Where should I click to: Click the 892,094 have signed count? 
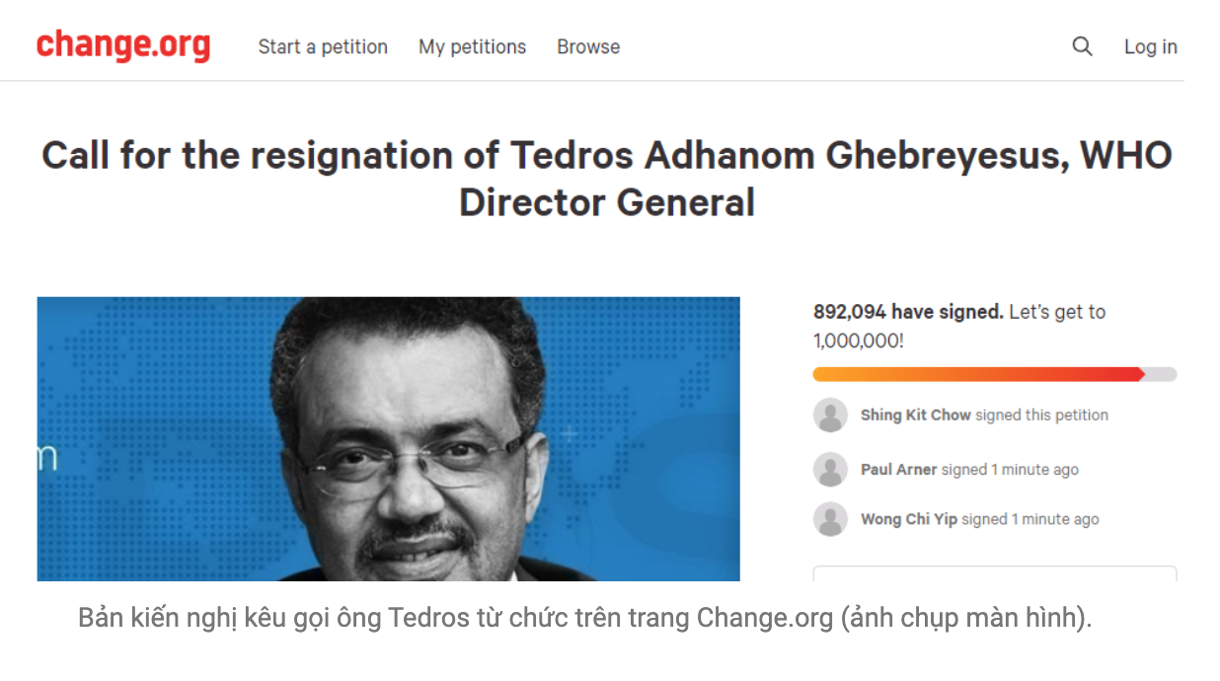[x=907, y=312]
